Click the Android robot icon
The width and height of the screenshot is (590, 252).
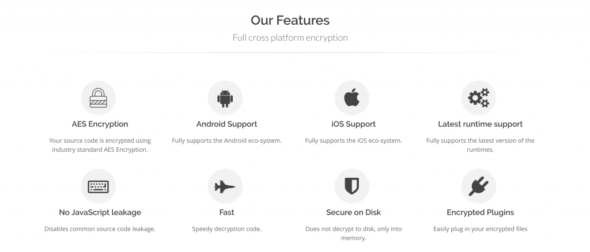pos(225,98)
